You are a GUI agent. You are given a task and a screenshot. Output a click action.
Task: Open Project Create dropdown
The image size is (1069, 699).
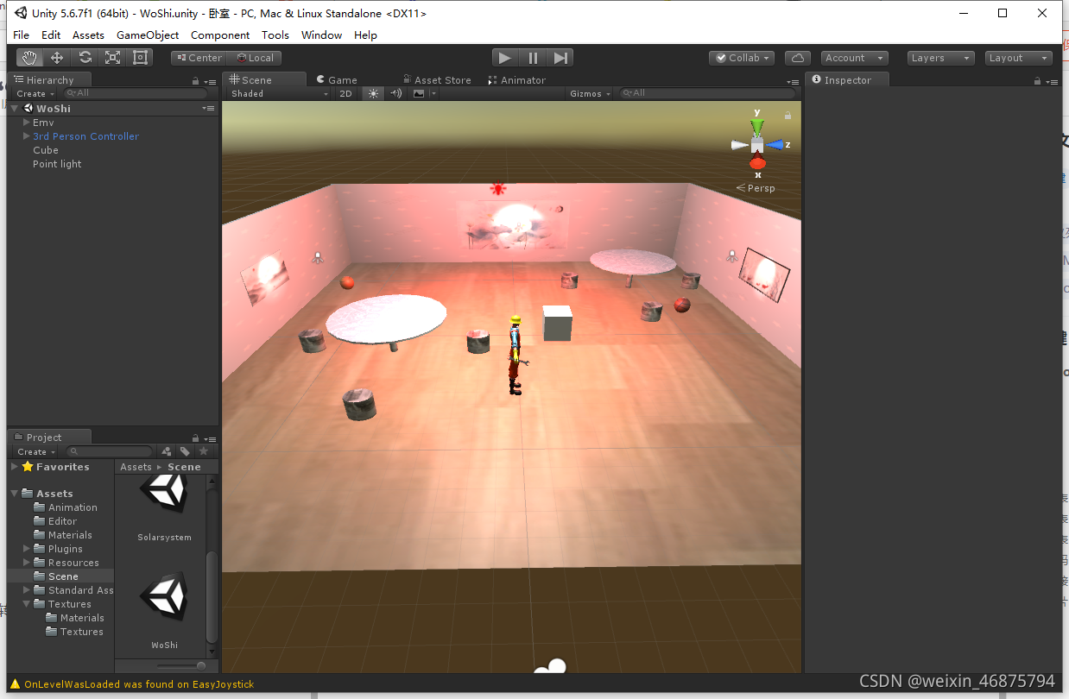point(35,451)
